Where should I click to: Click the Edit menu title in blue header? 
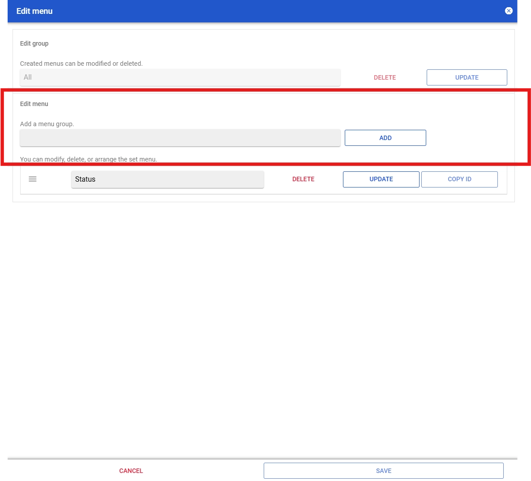pos(34,11)
